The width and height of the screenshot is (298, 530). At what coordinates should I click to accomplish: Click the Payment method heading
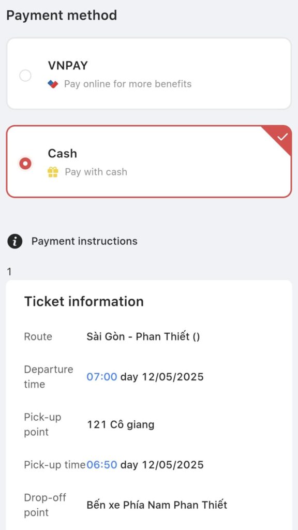62,16
